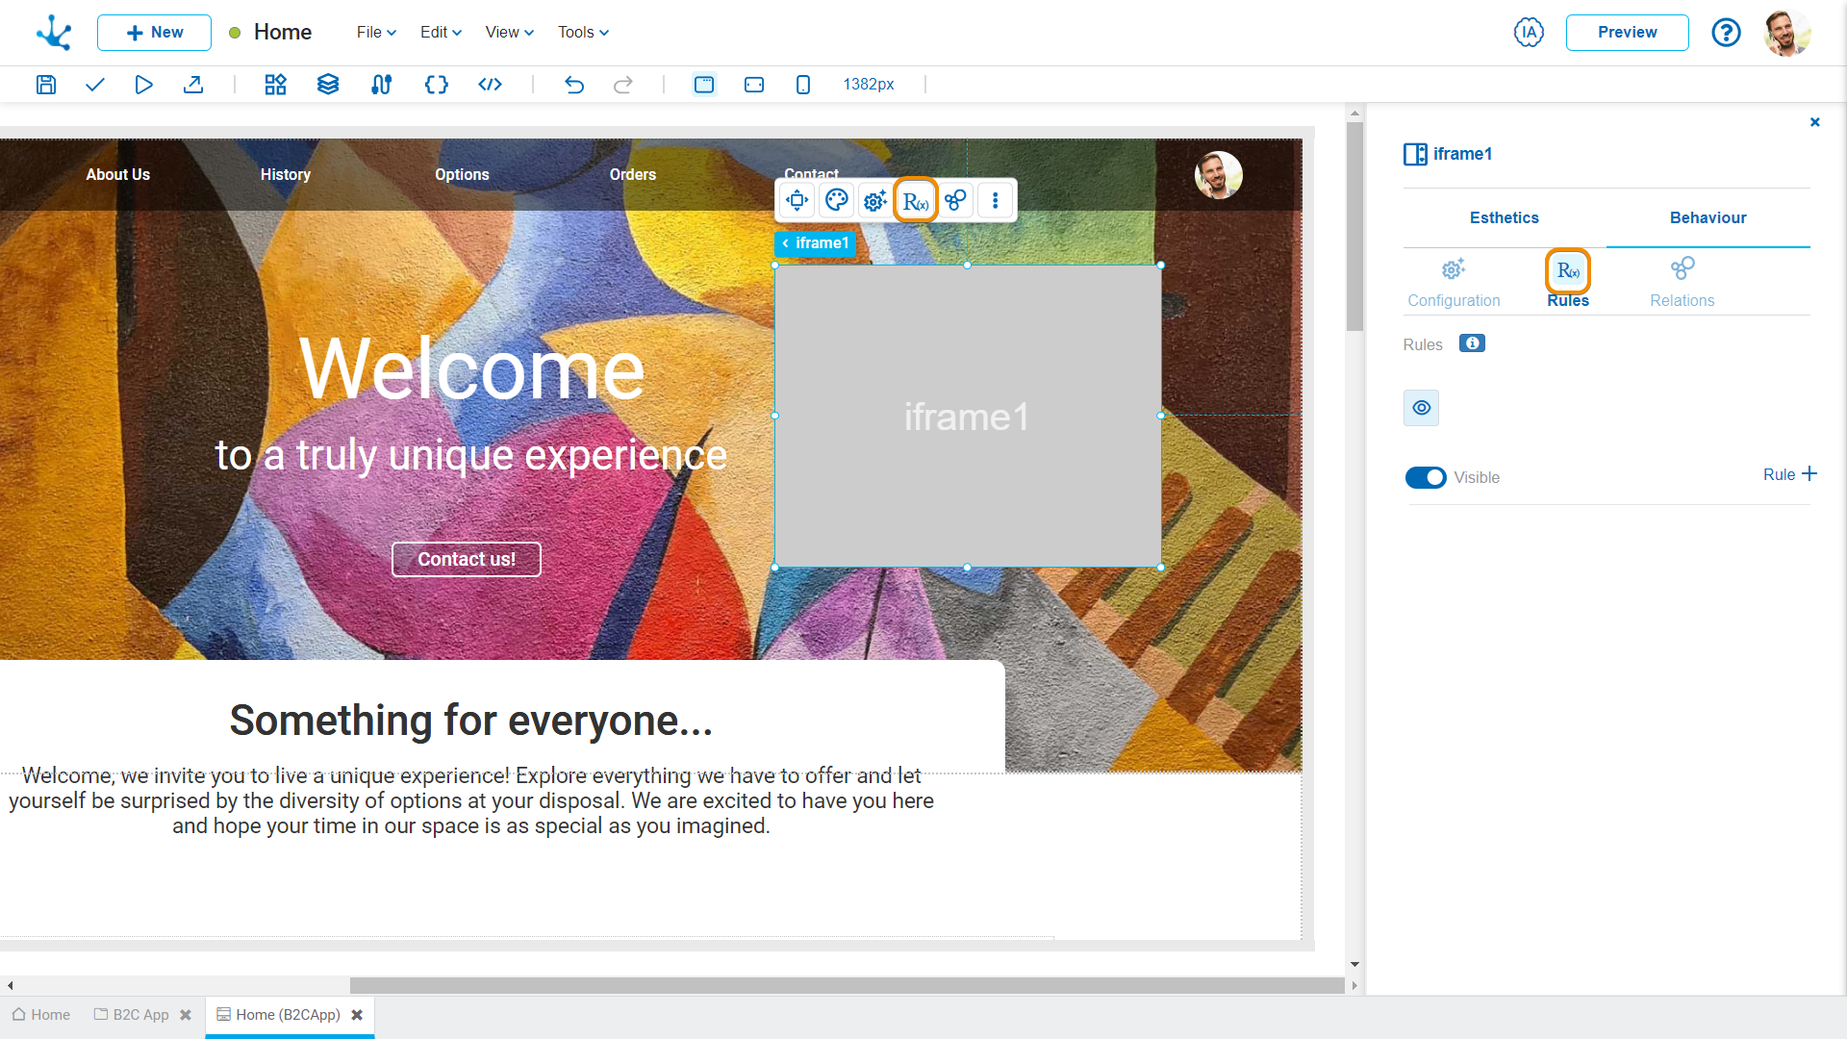Expand the File menu dropdown
The width and height of the screenshot is (1847, 1039).
pos(376,33)
